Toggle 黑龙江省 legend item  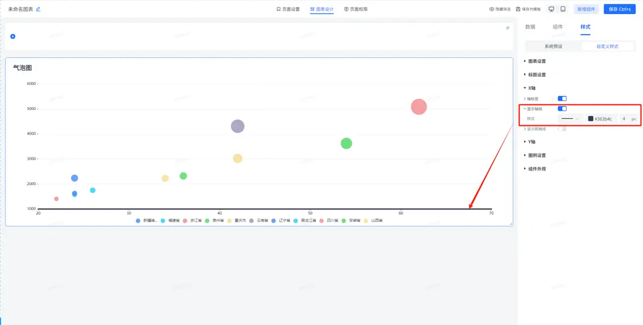[305, 221]
